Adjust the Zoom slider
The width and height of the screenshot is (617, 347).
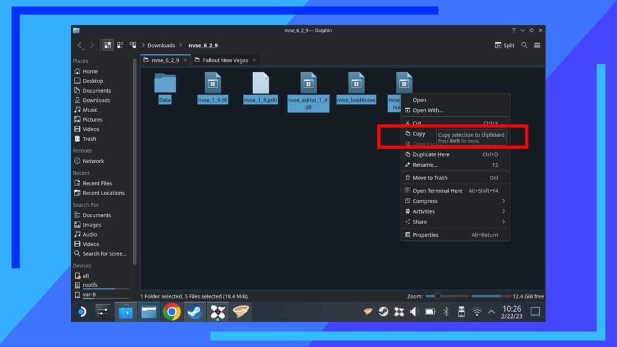pos(447,296)
